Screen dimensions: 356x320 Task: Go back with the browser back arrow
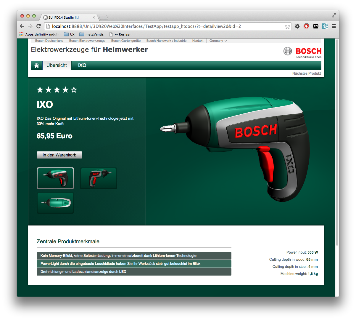coord(22,26)
